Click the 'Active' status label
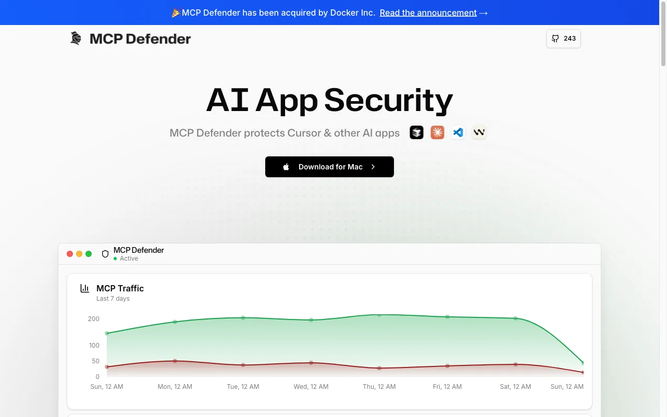667x417 pixels. tap(129, 259)
